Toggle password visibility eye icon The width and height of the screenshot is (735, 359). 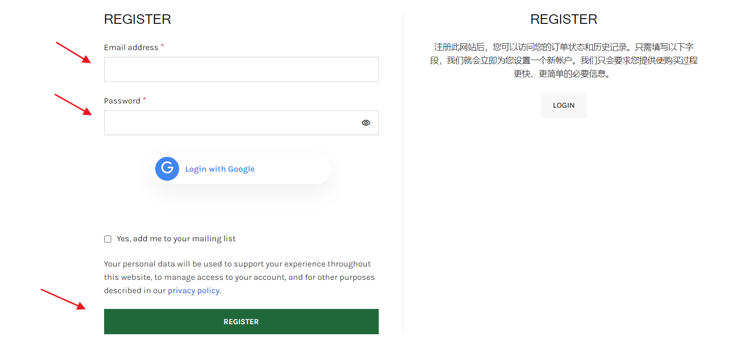[x=366, y=123]
